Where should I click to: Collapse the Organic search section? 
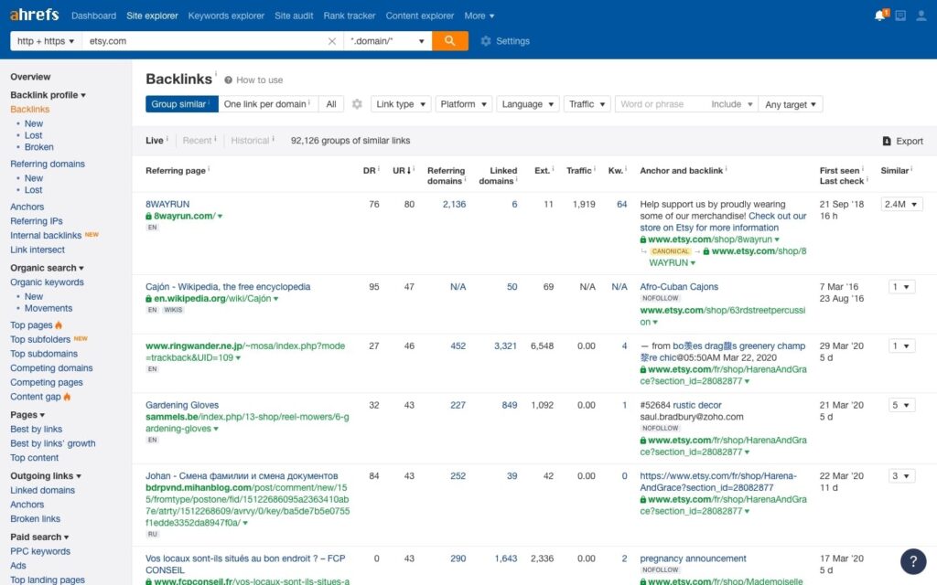click(47, 268)
